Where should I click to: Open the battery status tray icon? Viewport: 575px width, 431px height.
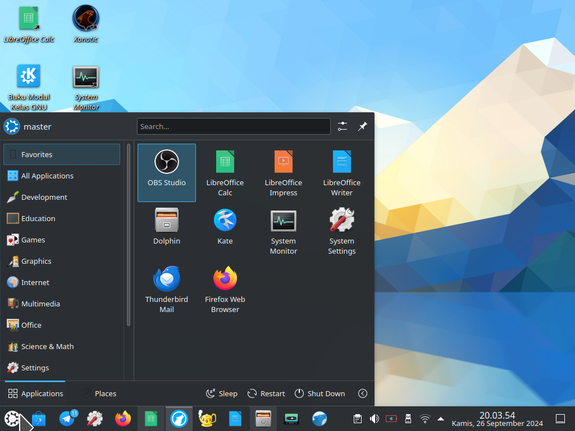pos(391,419)
